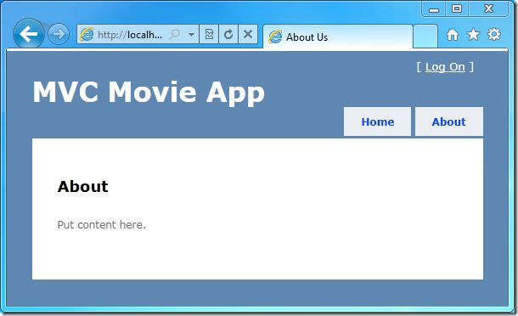Click the Internet Explorer icon in address bar
Screen dimensions: 518x316
87,34
